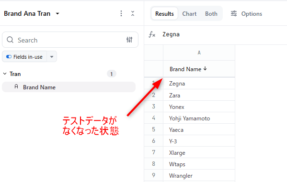Select the Brand Name field in picker

pos(69,87)
